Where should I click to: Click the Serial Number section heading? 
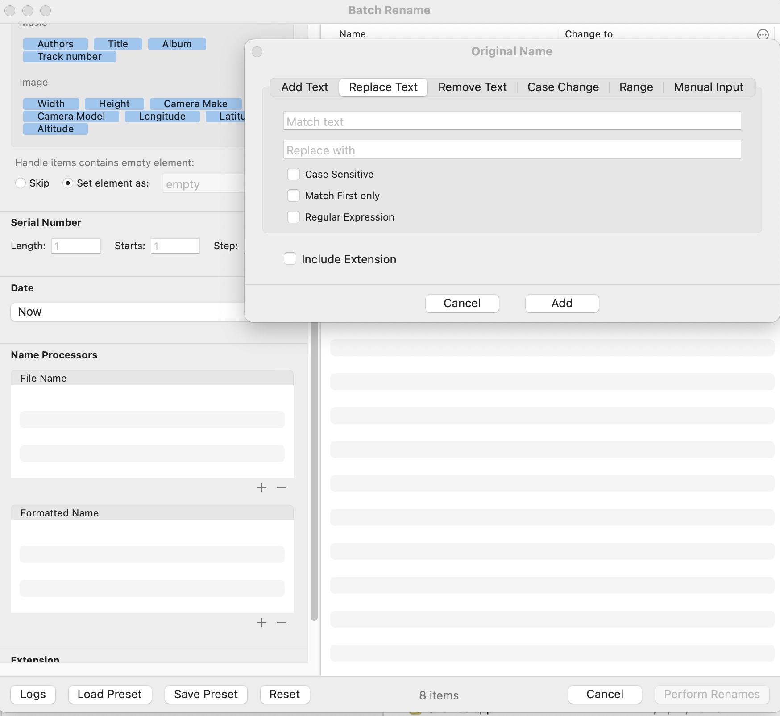click(46, 222)
